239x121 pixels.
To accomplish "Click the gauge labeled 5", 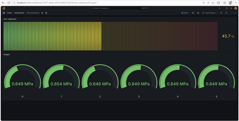I will 216,77.
